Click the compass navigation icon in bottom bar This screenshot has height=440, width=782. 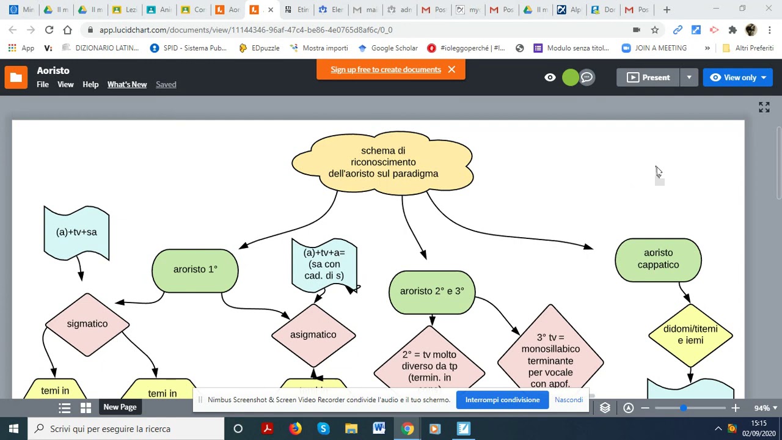628,408
